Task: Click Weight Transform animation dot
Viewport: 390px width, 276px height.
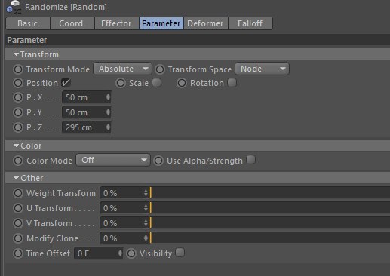Action: 18,193
